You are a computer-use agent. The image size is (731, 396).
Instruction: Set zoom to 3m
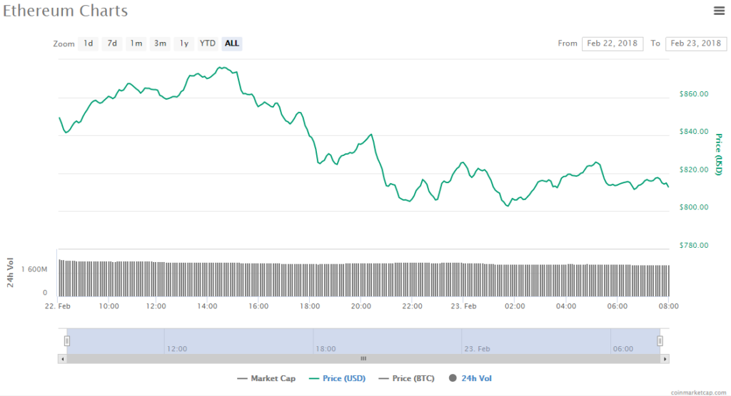pos(160,43)
